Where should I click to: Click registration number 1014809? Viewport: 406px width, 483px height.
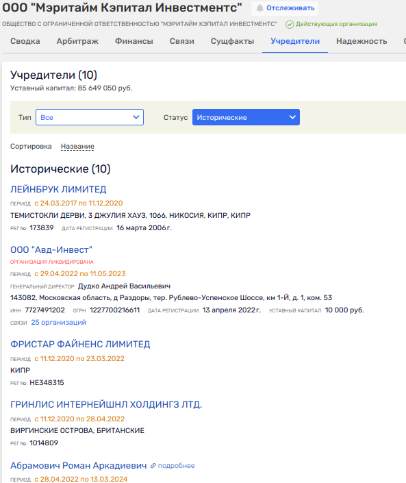click(x=44, y=443)
